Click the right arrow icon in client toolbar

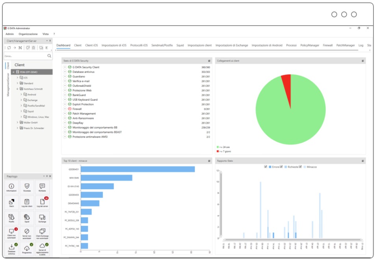coord(15,48)
